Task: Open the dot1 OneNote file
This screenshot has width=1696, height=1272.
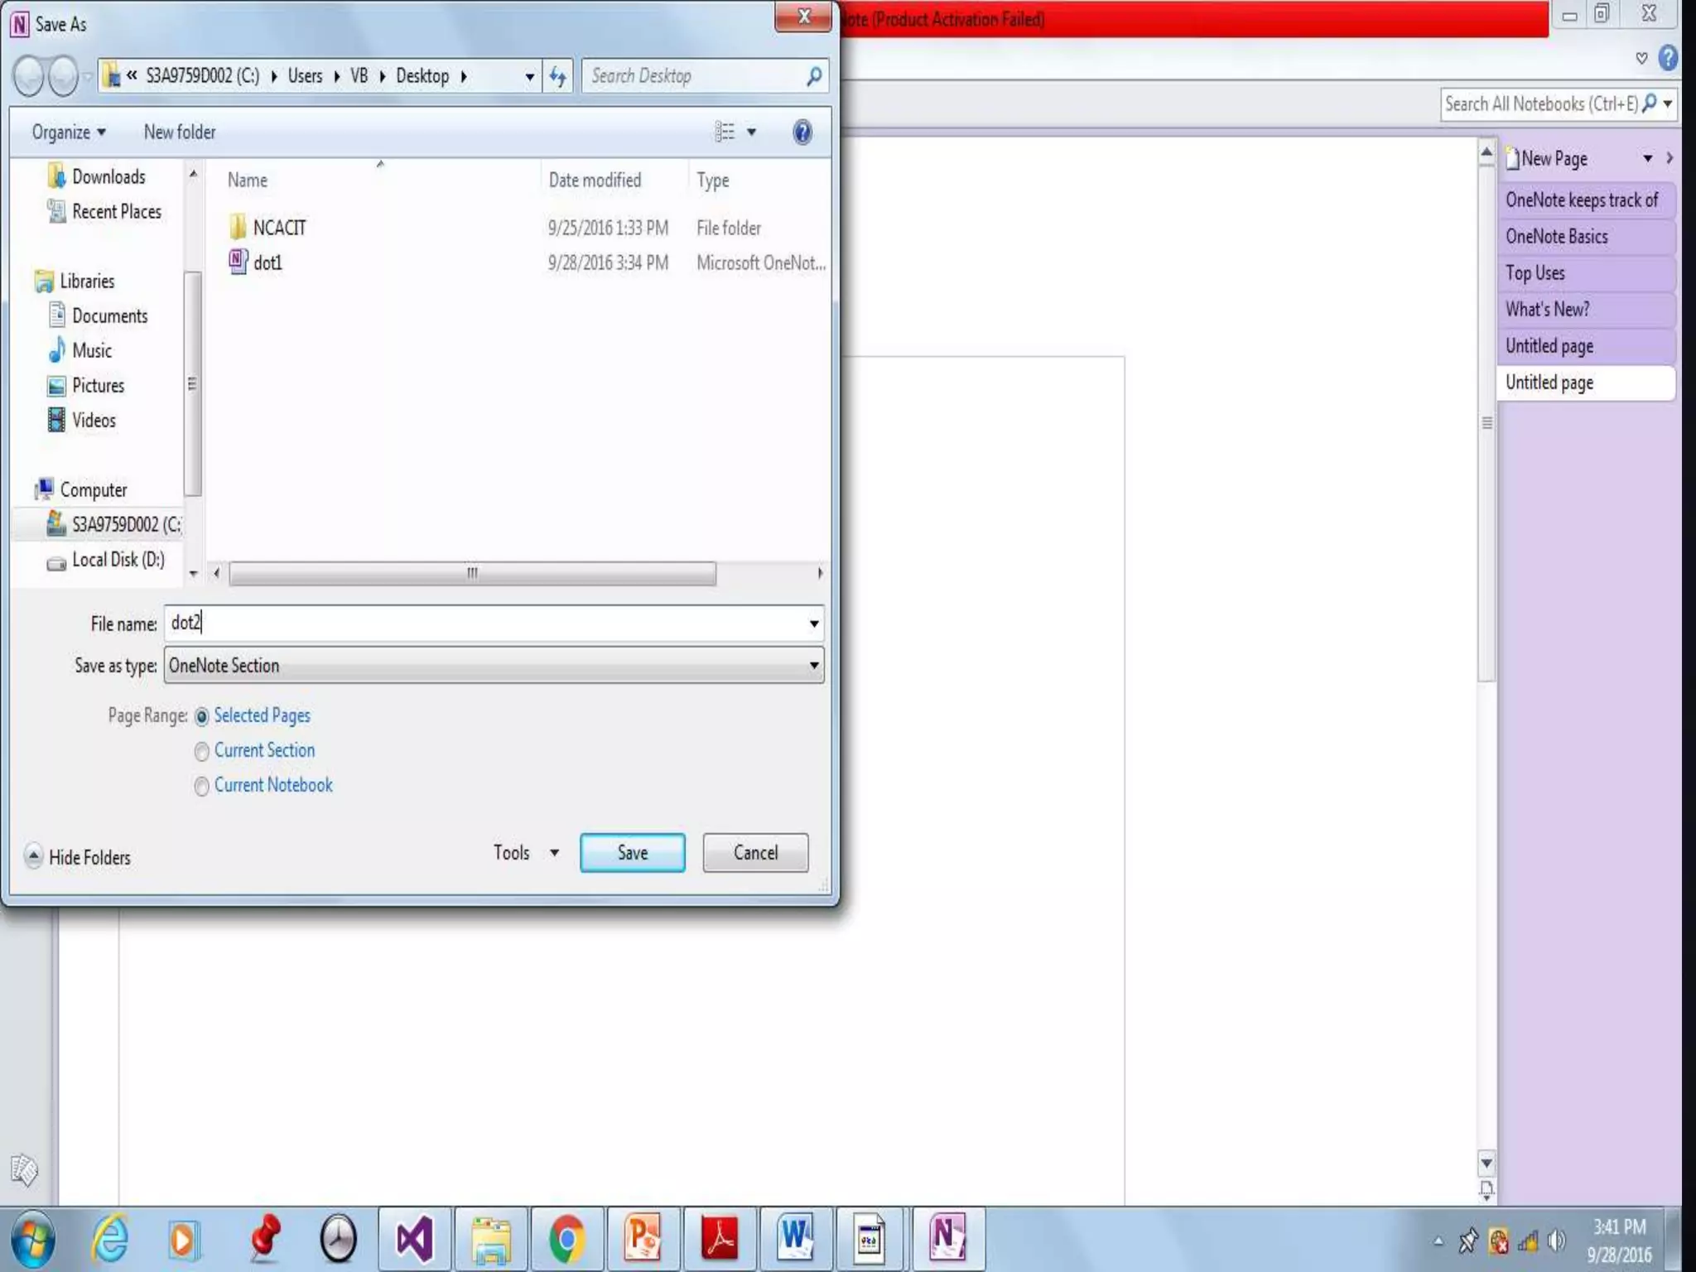Action: (267, 263)
